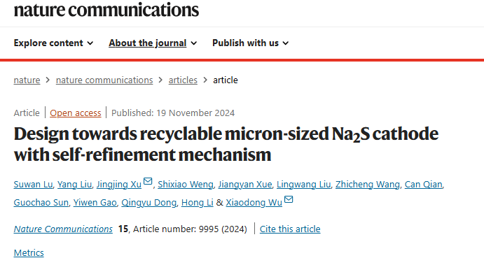Navigate to the articles breadcrumb
The width and height of the screenshot is (484, 272).
pos(183,80)
